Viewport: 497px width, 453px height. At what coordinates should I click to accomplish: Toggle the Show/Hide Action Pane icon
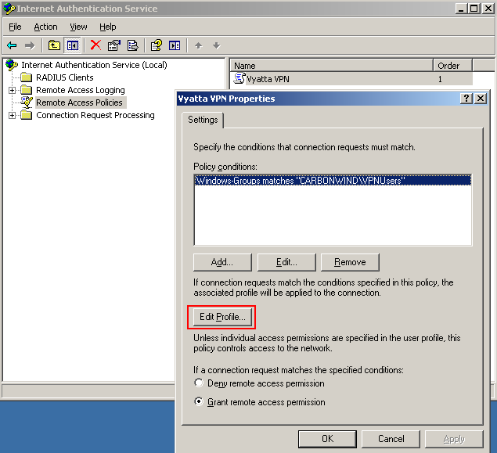pos(175,45)
